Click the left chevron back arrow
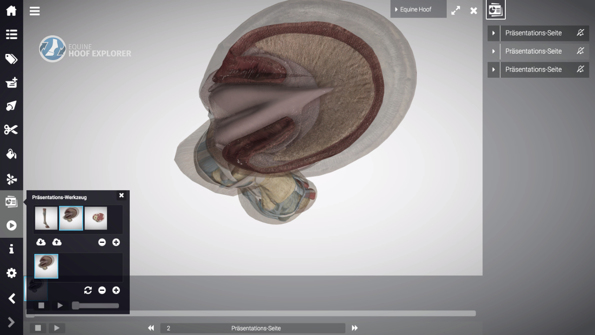Screen dimensions: 595x335 coord(11,298)
